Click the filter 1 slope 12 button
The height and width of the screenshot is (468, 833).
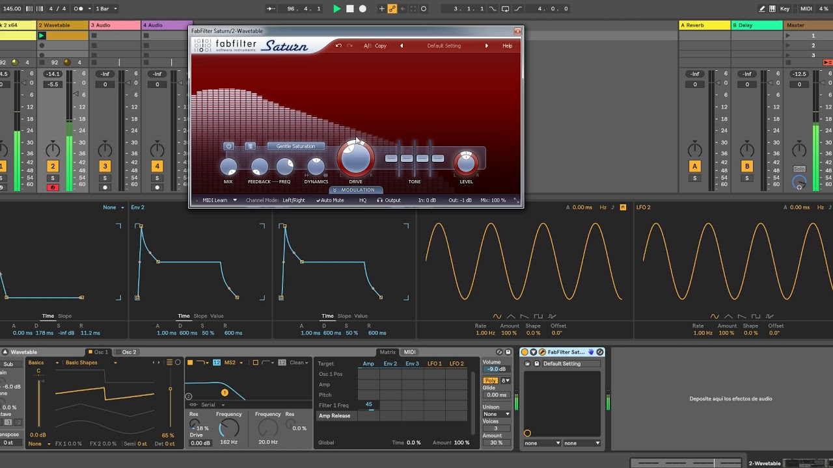[x=216, y=363]
